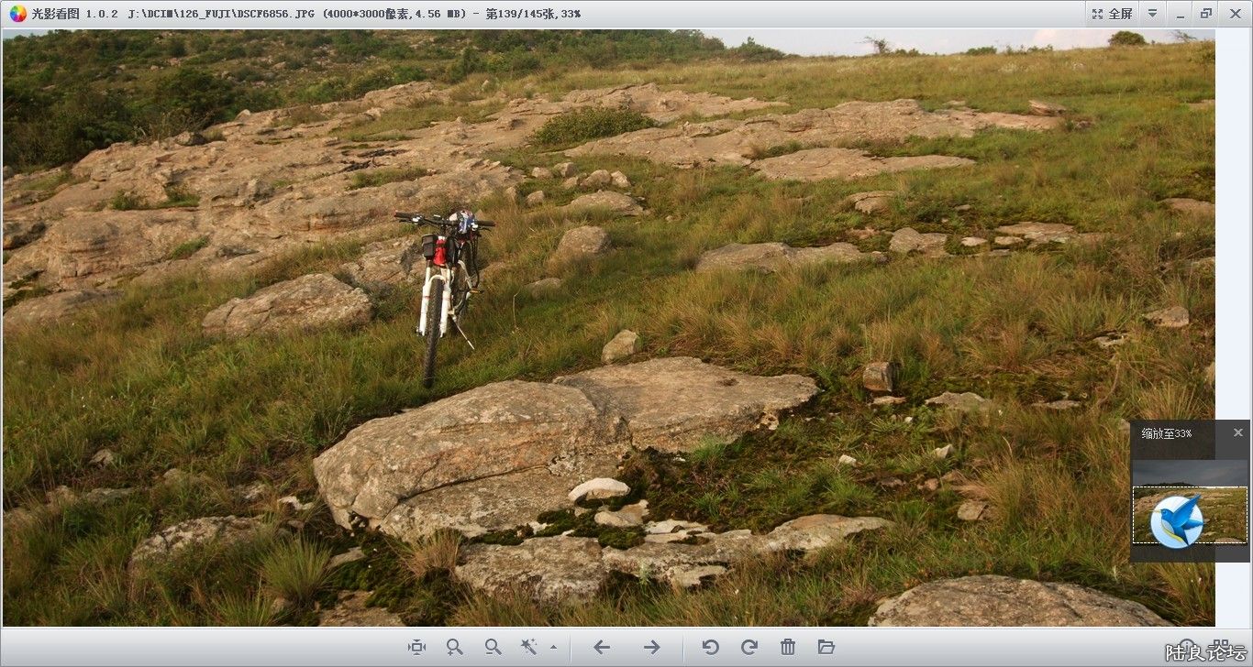1253x667 pixels.
Task: Click the magic wand enhance tool
Action: click(528, 647)
